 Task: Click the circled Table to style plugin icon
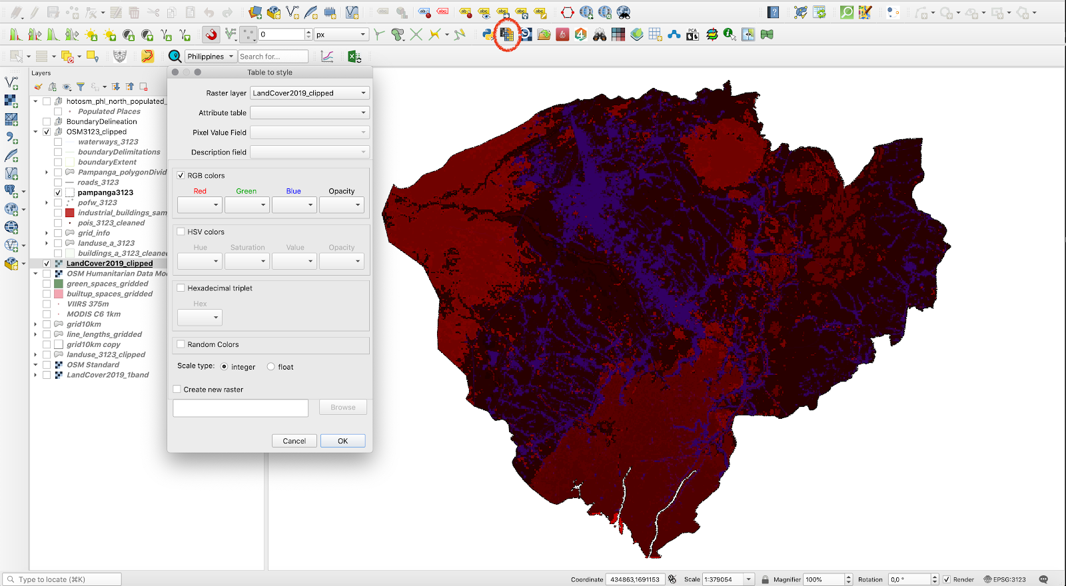pos(507,35)
